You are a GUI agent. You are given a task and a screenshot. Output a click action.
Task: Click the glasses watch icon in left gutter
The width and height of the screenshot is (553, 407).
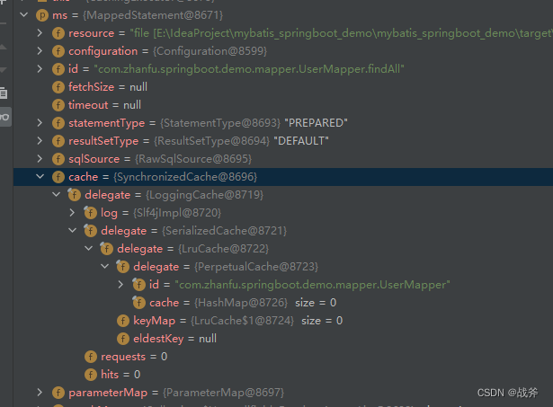point(4,117)
